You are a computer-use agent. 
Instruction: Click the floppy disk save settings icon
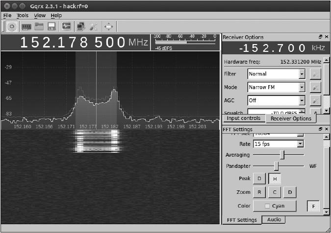pos(51,26)
